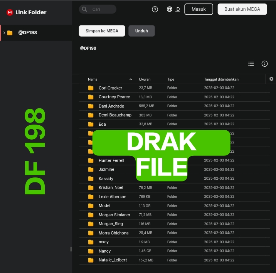
Task: Click the Hunter Ferrell folder icon
Action: (x=91, y=160)
